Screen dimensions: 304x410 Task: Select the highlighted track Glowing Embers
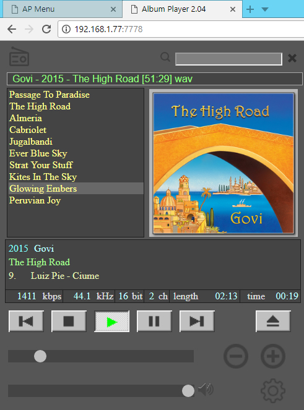[76, 189]
